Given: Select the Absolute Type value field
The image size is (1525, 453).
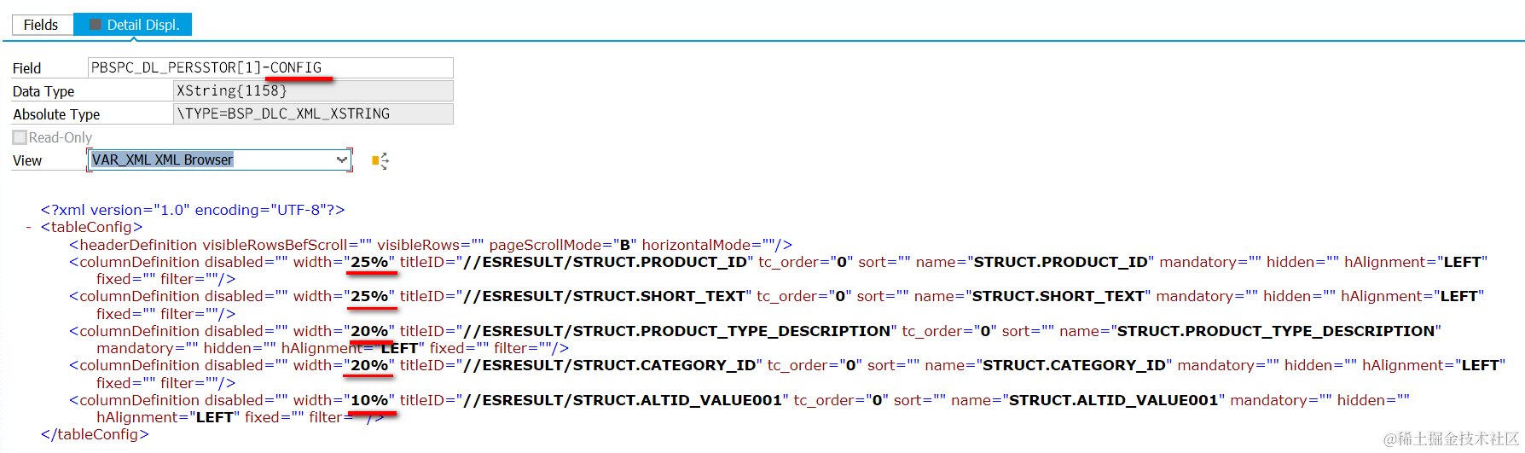Looking at the screenshot, I should pyautogui.click(x=313, y=113).
